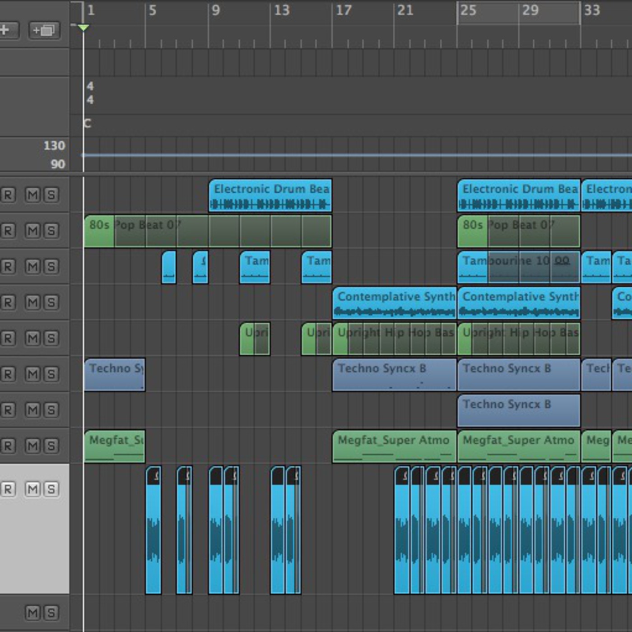The width and height of the screenshot is (632, 632).
Task: Click the 4/4 time signature marker
Action: click(90, 93)
